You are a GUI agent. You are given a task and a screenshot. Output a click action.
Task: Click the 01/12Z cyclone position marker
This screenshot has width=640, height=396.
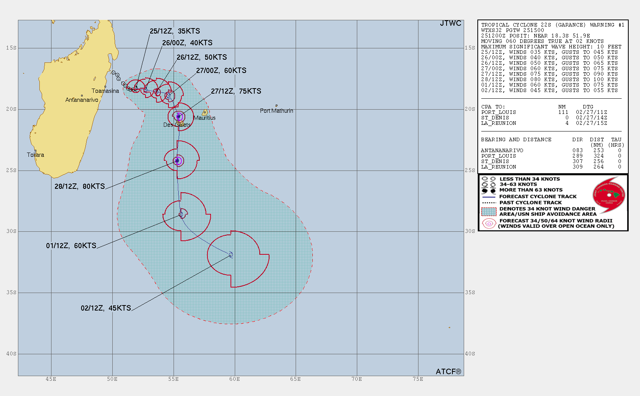(x=181, y=215)
